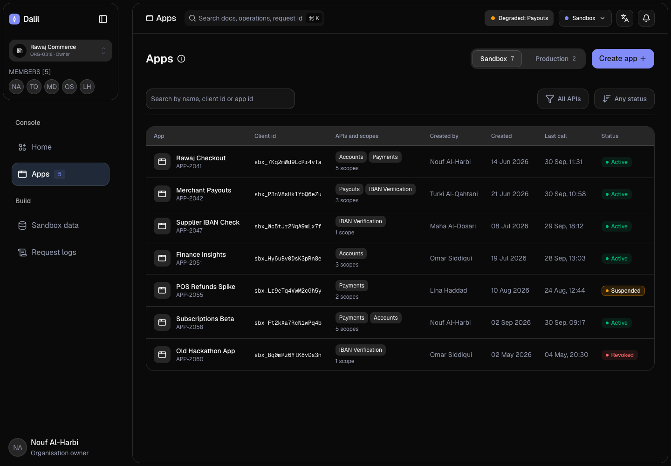The height and width of the screenshot is (466, 671).
Task: Expand the Rawaj Commerce organisation switcher
Action: (x=61, y=50)
